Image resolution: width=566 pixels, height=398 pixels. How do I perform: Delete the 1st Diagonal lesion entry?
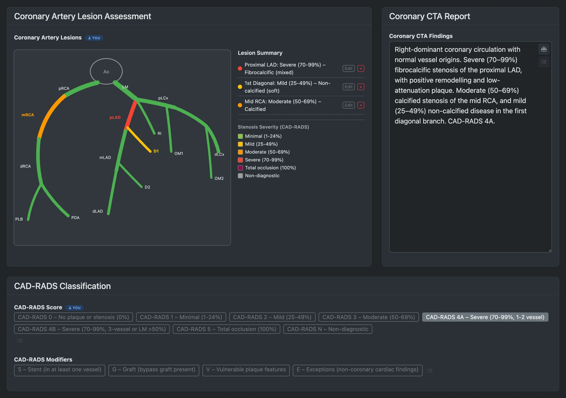(x=361, y=87)
